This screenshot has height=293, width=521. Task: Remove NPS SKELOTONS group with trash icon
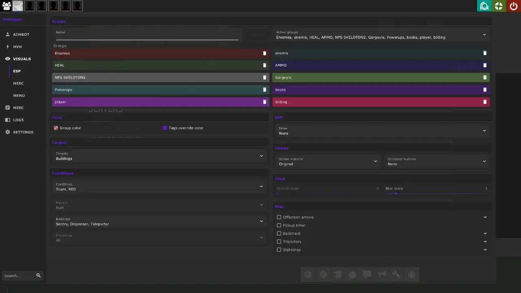265,77
